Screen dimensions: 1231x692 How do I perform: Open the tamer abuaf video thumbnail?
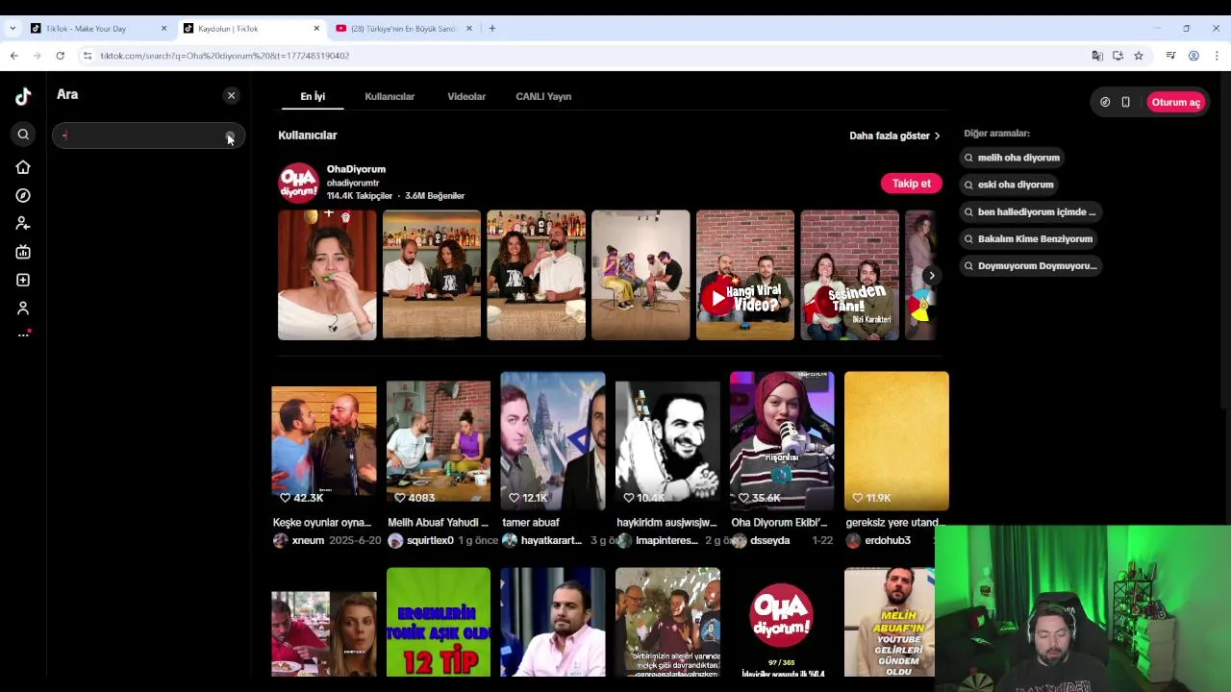(x=553, y=441)
